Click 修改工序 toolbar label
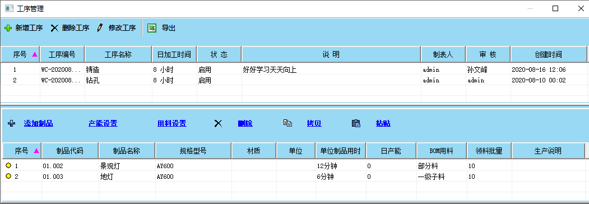This screenshot has width=589, height=204. [122, 28]
